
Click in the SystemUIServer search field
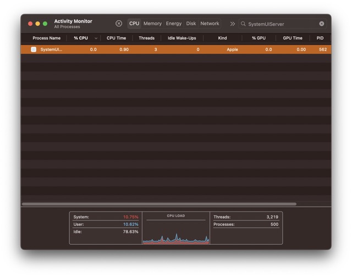[280, 24]
